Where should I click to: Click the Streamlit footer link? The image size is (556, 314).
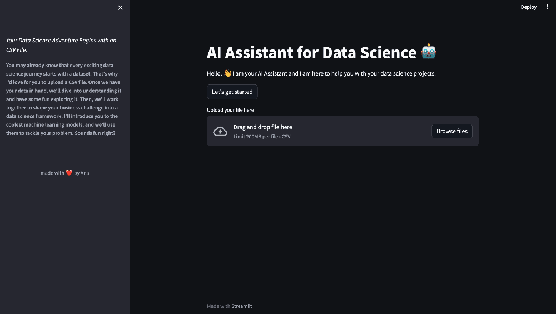(x=241, y=306)
